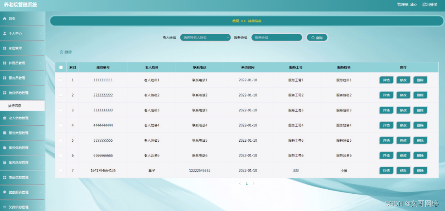Go to next page arrow in pagination
This screenshot has height=211, width=445.
click(254, 183)
